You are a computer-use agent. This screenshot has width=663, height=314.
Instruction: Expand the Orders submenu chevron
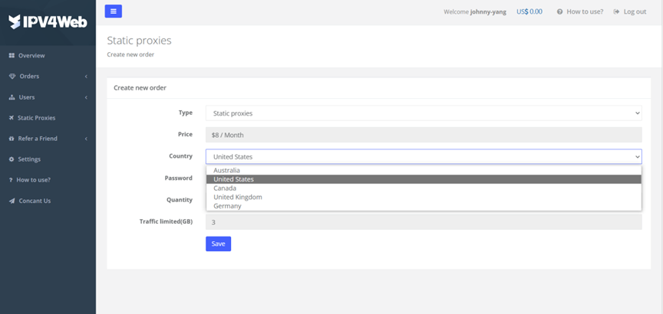(86, 77)
